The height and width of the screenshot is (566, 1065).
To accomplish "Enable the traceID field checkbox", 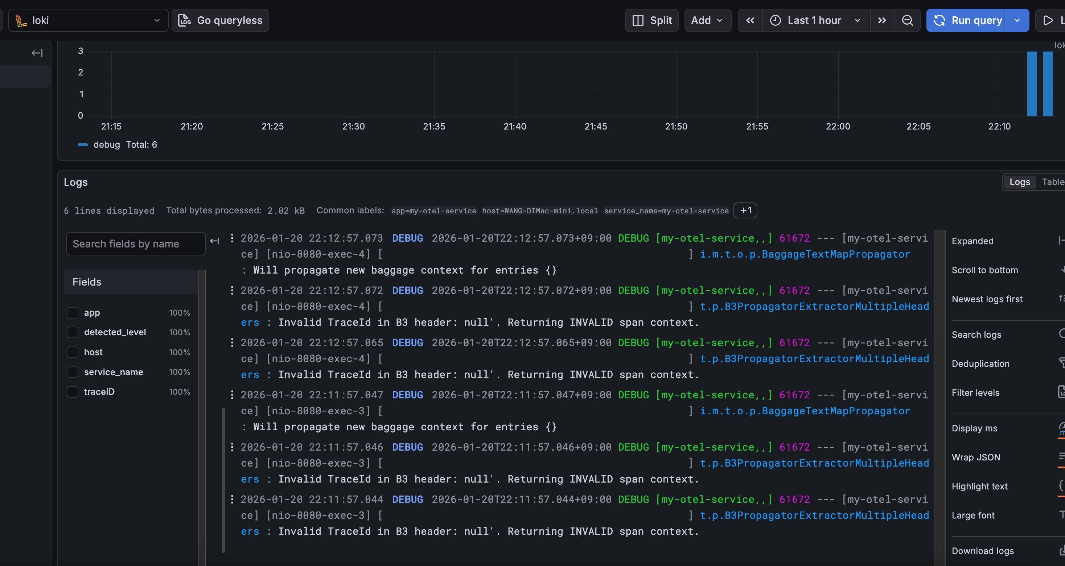I will pyautogui.click(x=73, y=391).
